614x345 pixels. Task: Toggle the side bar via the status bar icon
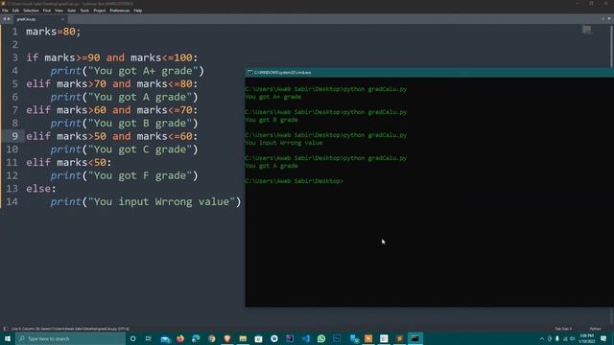[6, 329]
